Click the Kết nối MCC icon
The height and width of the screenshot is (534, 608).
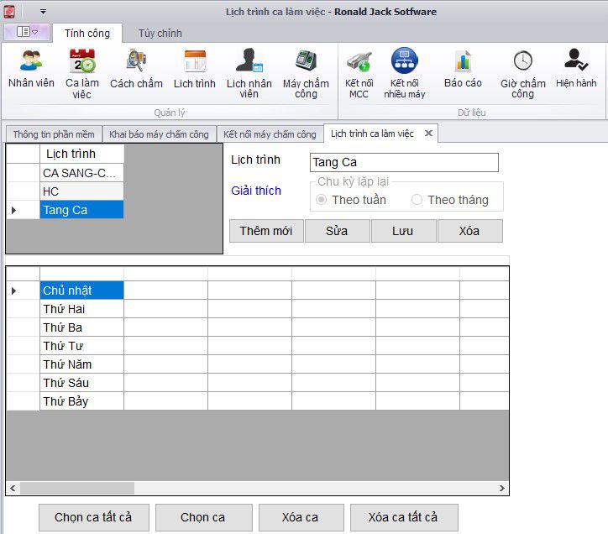pyautogui.click(x=359, y=62)
